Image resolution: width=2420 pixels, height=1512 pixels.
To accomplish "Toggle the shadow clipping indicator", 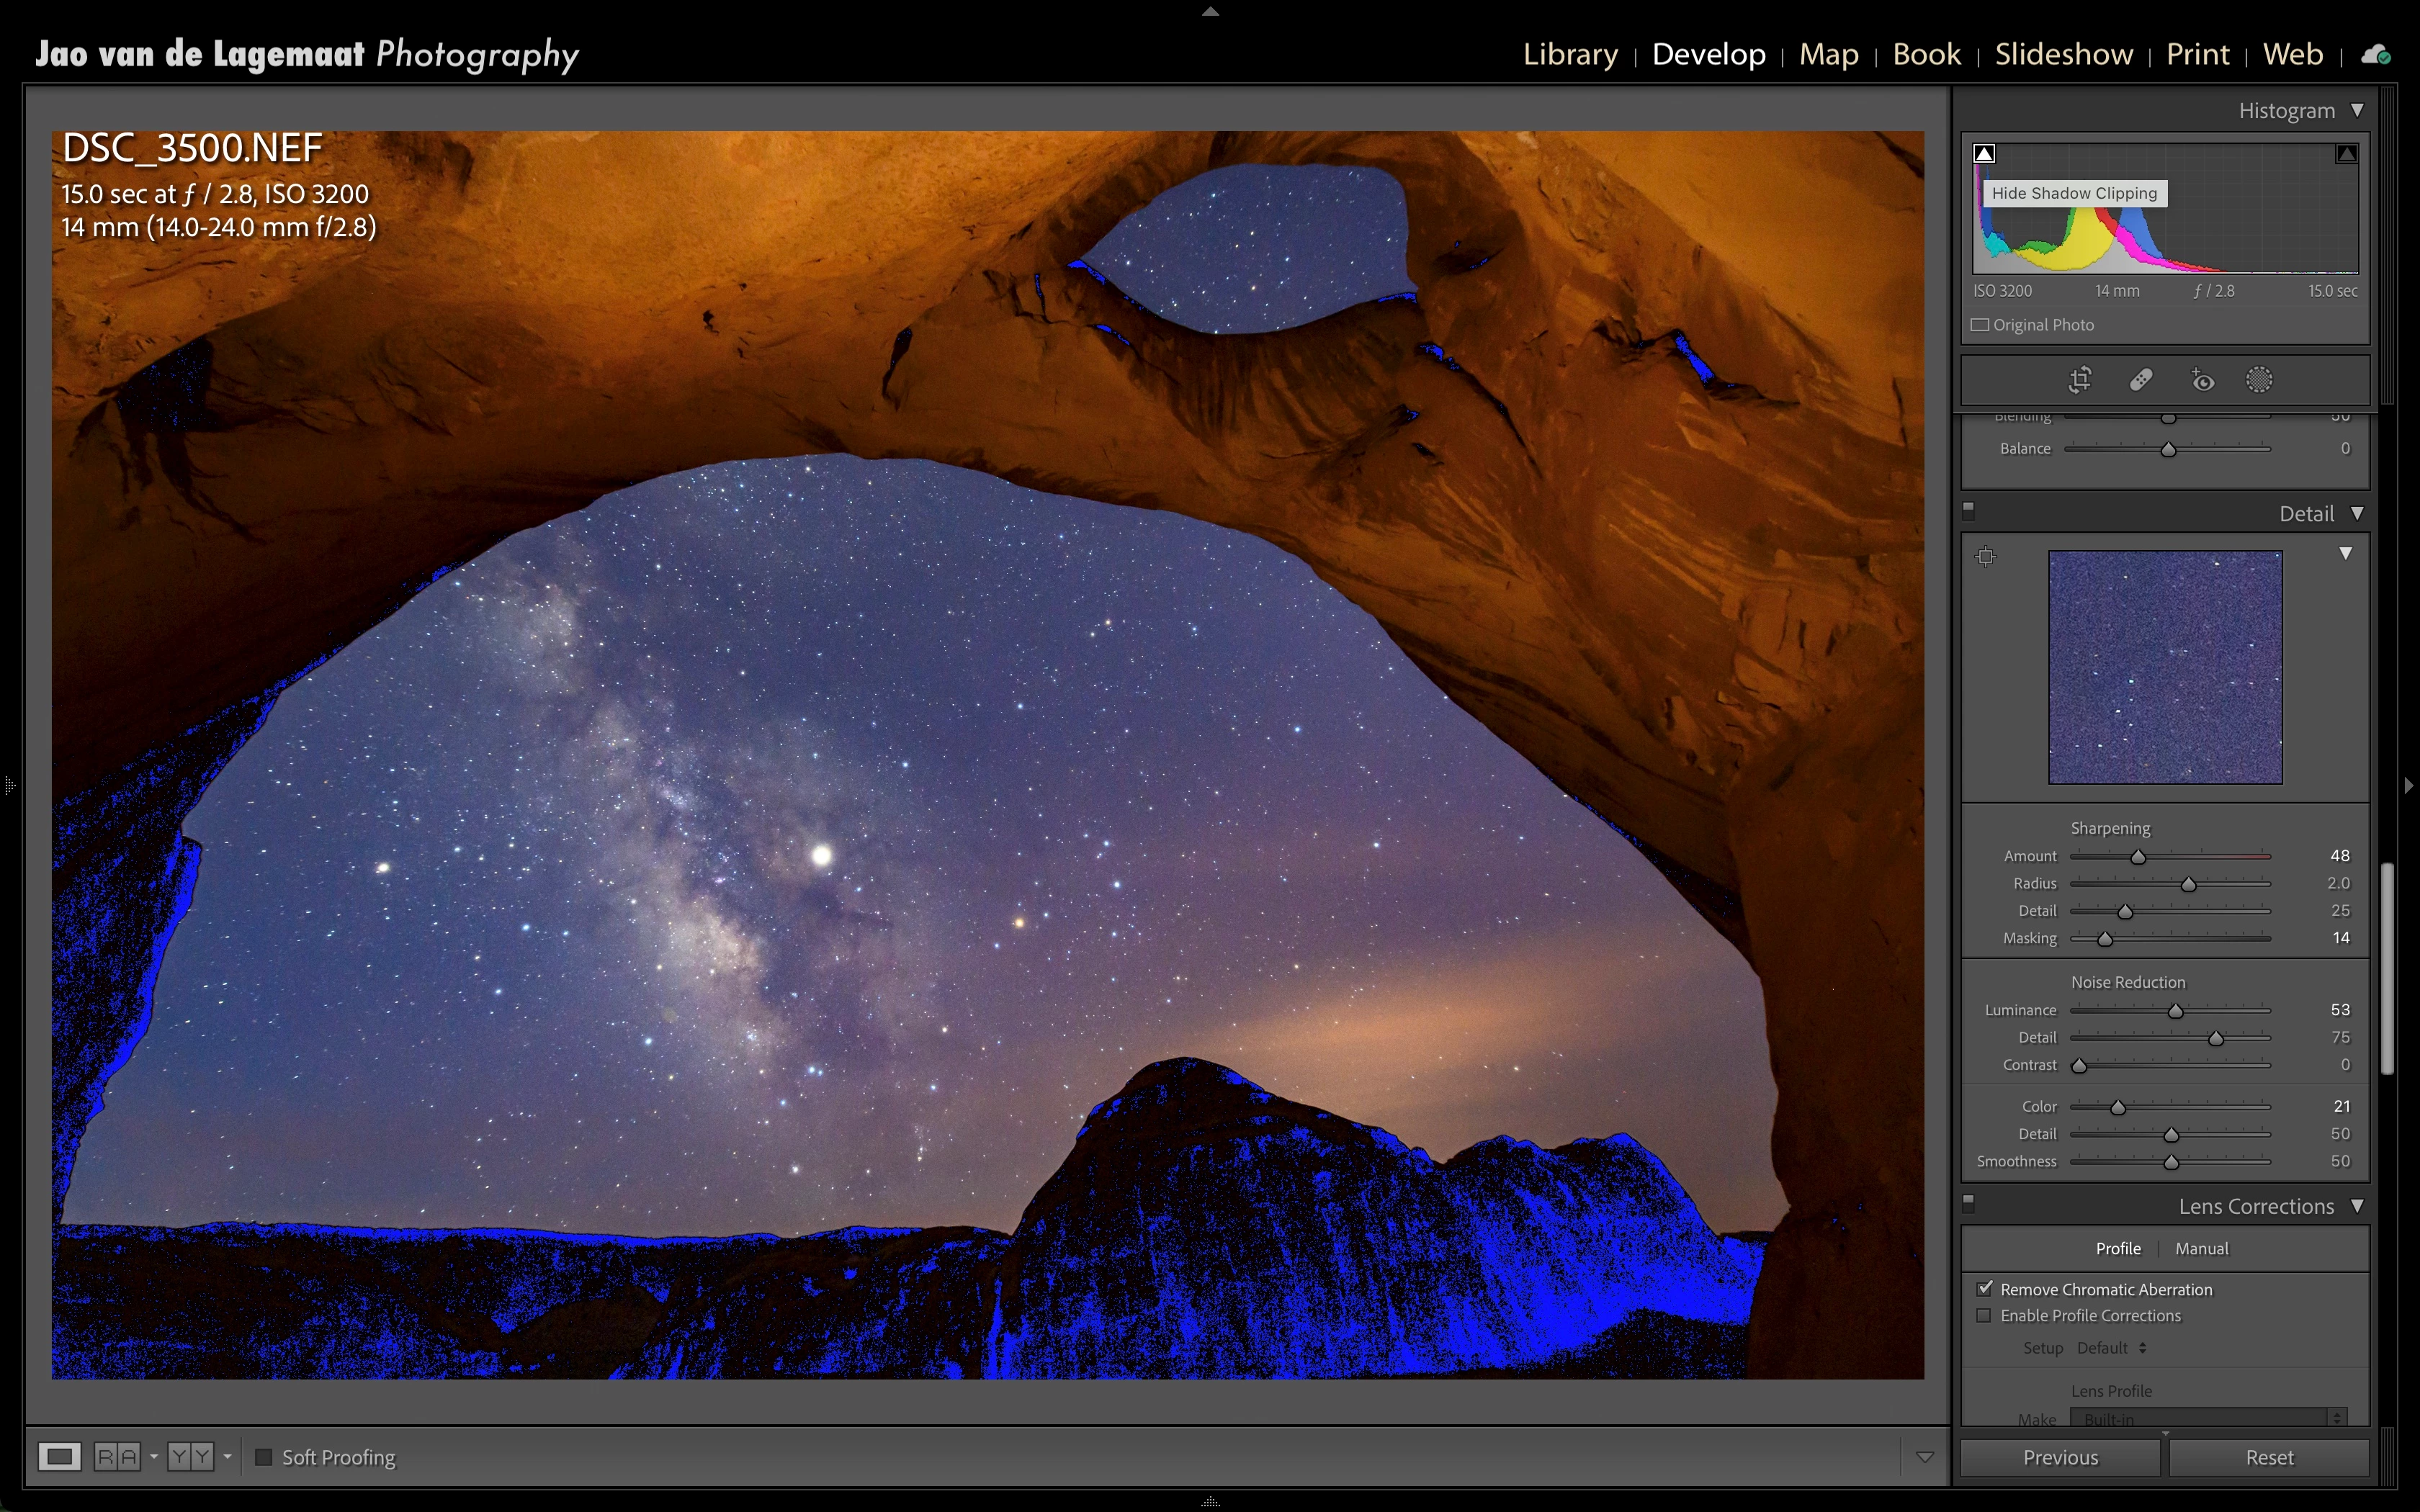I will point(1984,153).
